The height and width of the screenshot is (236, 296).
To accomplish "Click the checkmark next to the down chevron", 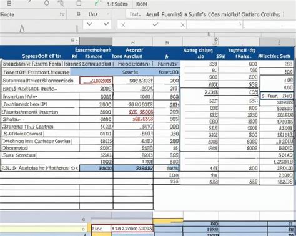I will click(106, 24).
